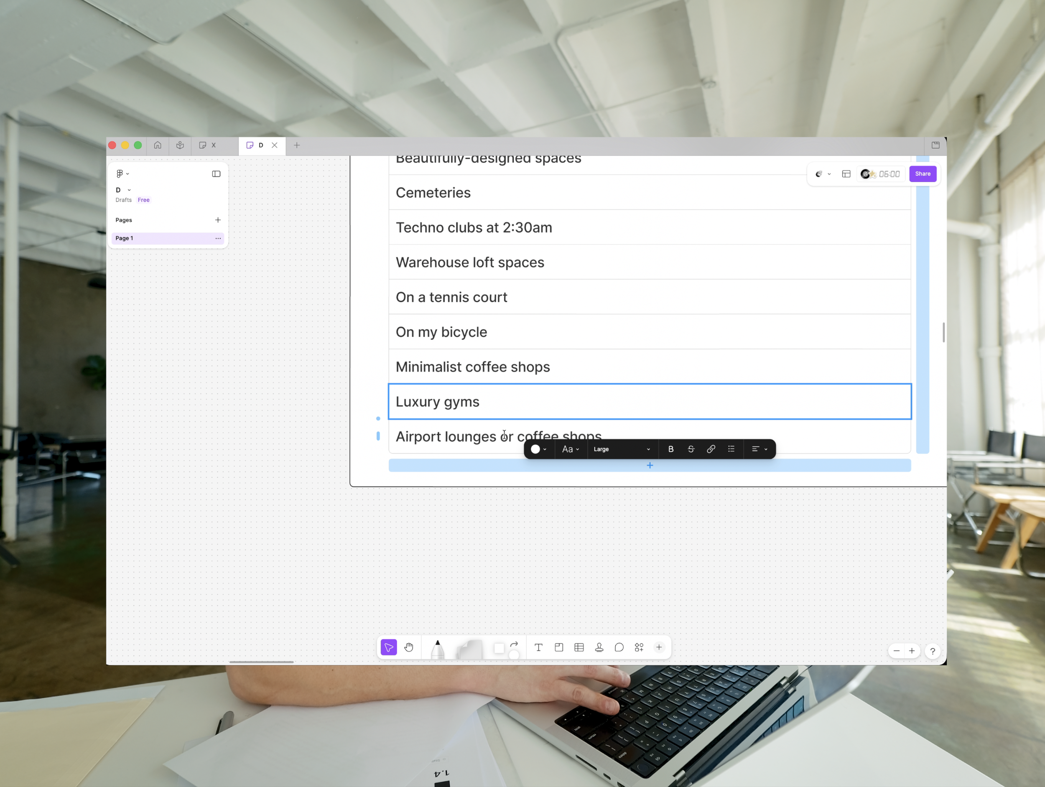Image resolution: width=1045 pixels, height=787 pixels.
Task: Toggle the left sidebar panel
Action: click(217, 174)
